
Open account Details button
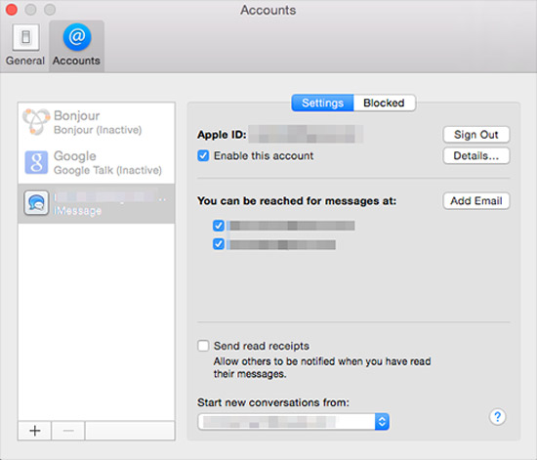click(476, 156)
